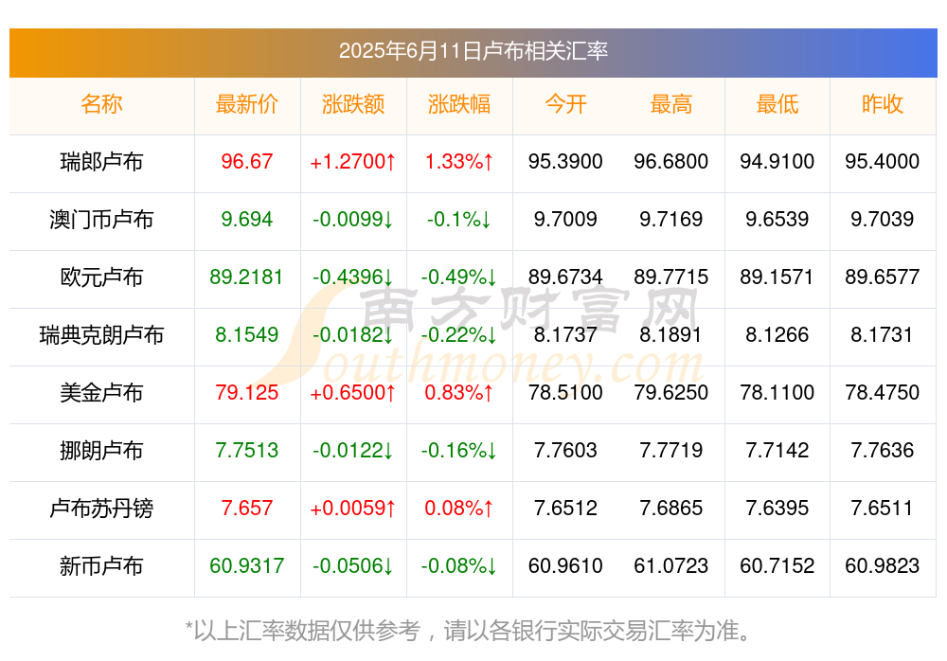947x661 pixels.
Task: Click percentage change 0.08%↑
Action: coord(459,509)
